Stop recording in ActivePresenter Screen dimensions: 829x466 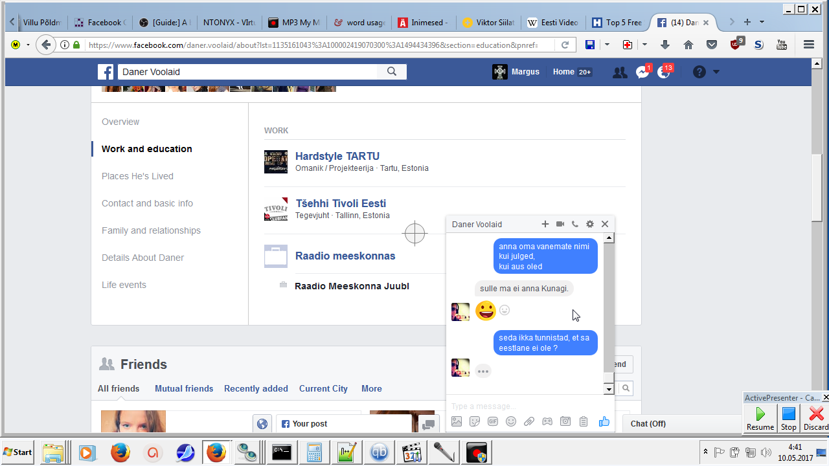pyautogui.click(x=788, y=418)
